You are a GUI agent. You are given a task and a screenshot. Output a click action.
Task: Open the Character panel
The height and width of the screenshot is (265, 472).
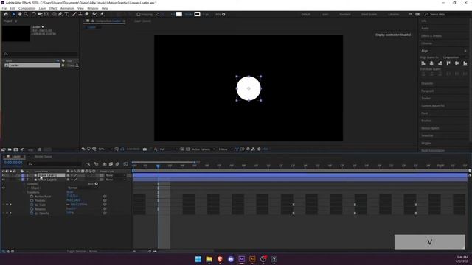[x=427, y=83]
